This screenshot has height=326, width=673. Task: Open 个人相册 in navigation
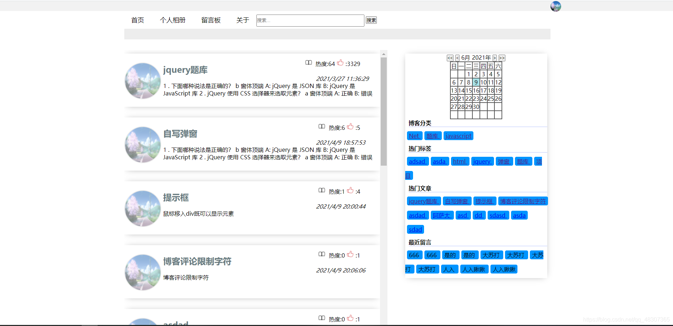(x=173, y=20)
